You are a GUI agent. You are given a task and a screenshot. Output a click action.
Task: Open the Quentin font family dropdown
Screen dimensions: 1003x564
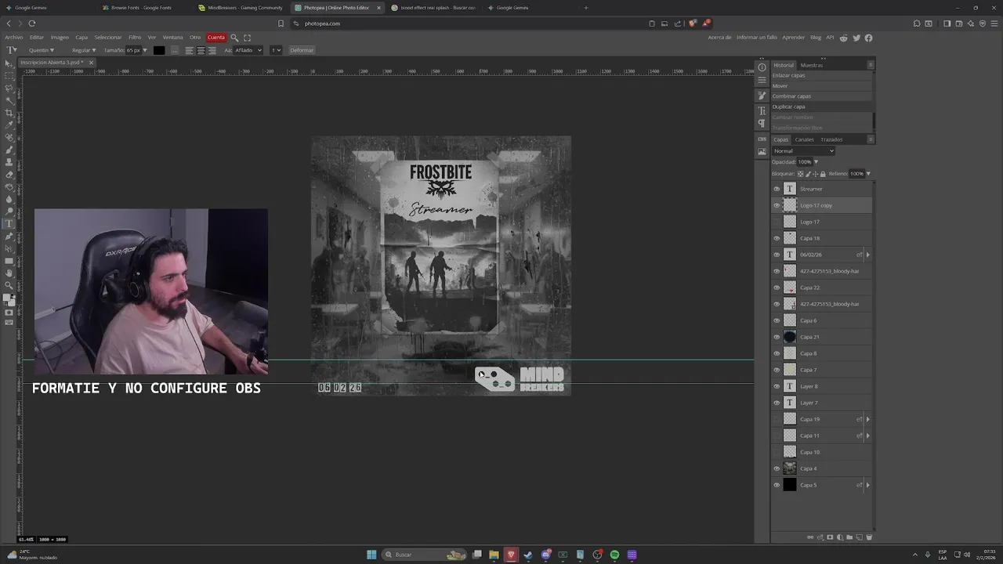pos(41,50)
